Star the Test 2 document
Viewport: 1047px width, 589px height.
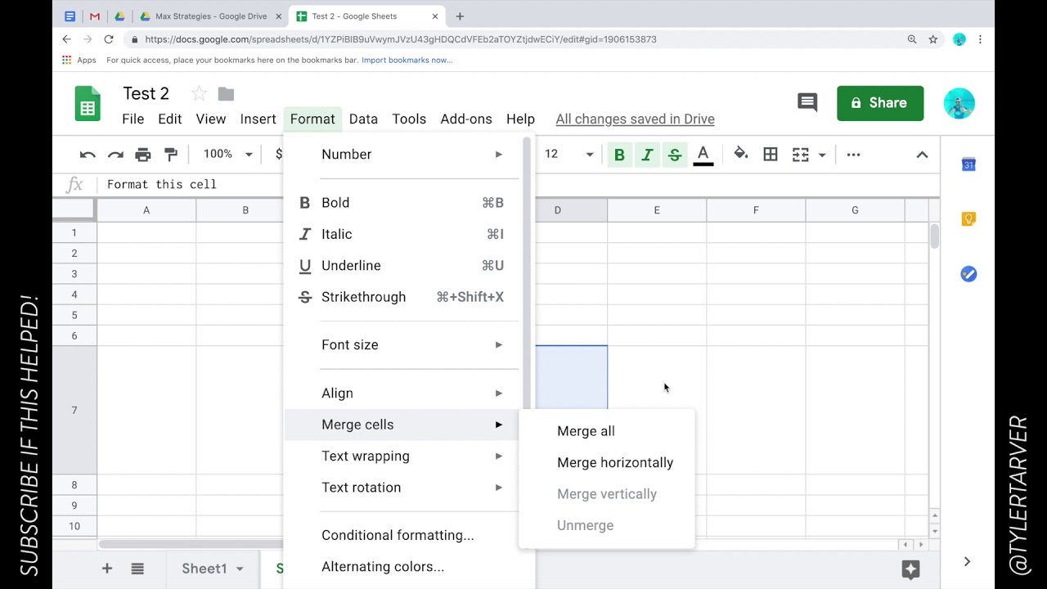[x=198, y=93]
